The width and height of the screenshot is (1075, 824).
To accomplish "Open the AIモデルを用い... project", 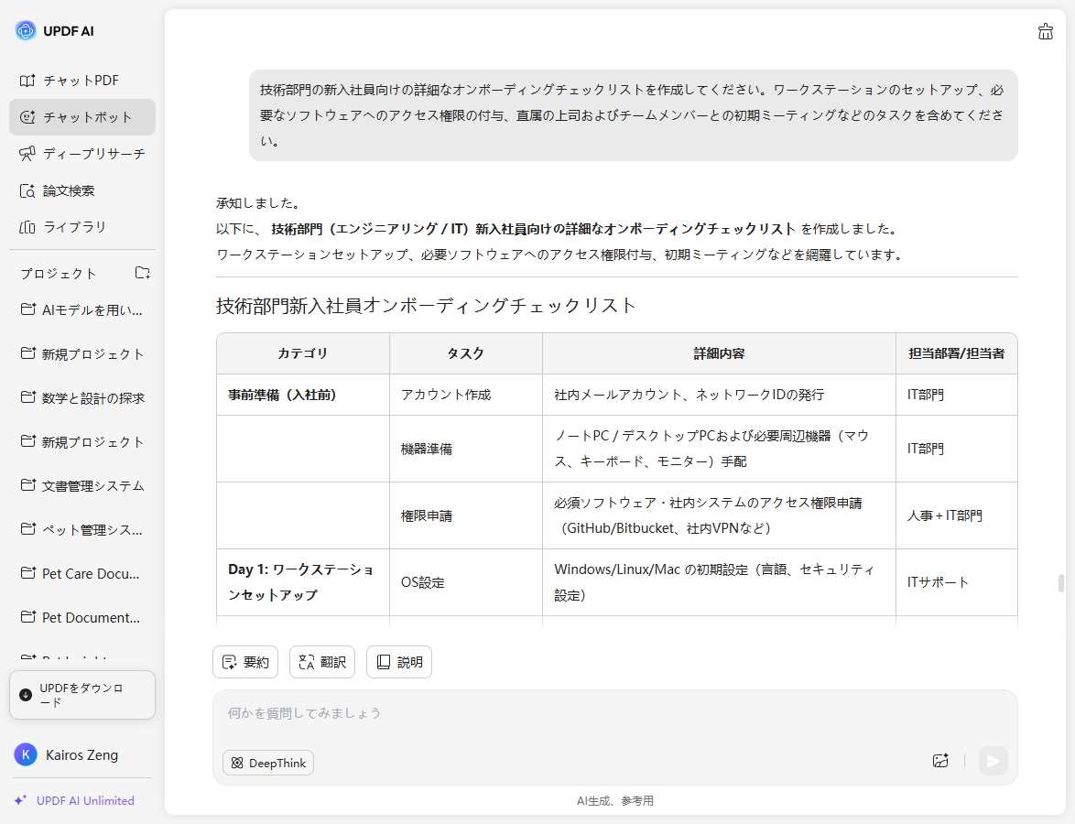I will (x=82, y=309).
